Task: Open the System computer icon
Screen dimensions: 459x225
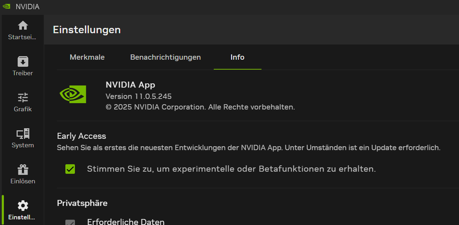Action: [x=23, y=134]
